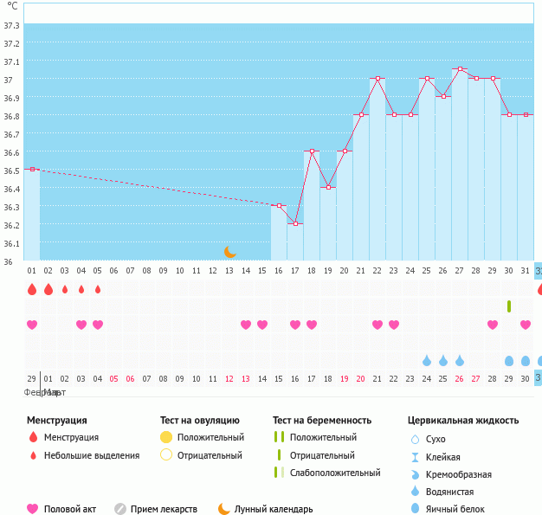Click the 'Клейкая' hourglass legend icon

pos(416,457)
